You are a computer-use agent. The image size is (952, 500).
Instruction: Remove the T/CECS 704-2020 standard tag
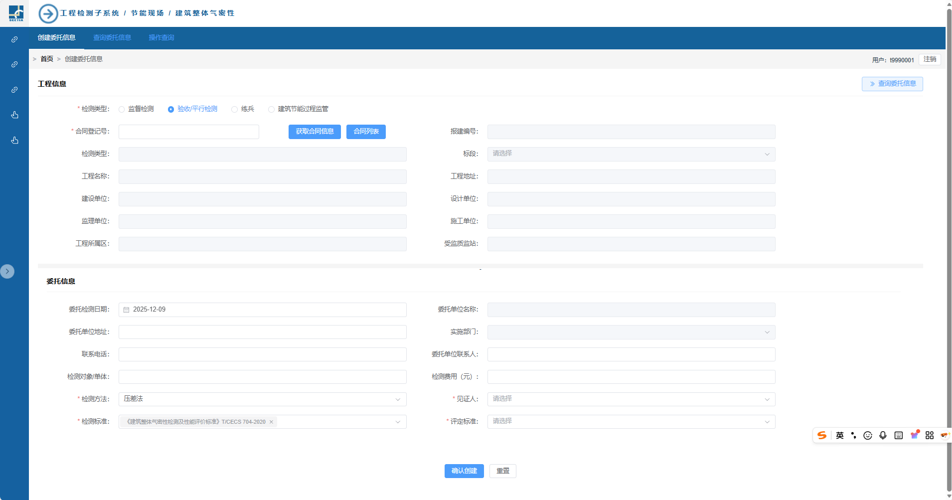[271, 422]
